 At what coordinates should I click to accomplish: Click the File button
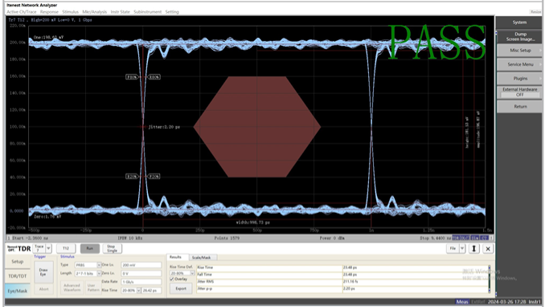453,248
